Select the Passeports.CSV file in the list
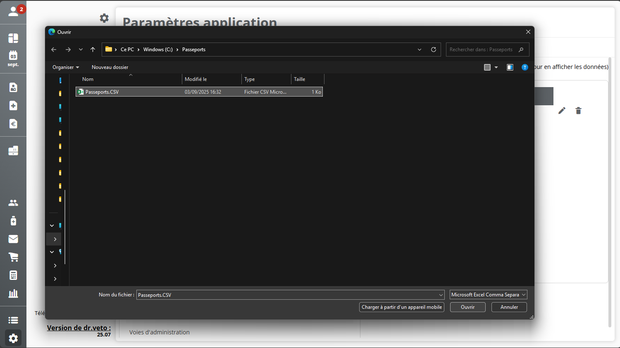 tap(102, 92)
